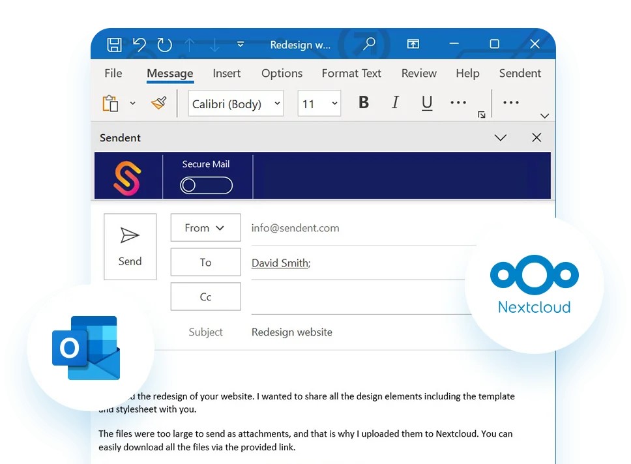The width and height of the screenshot is (631, 464).
Task: Click the Subject field text
Action: pos(292,332)
